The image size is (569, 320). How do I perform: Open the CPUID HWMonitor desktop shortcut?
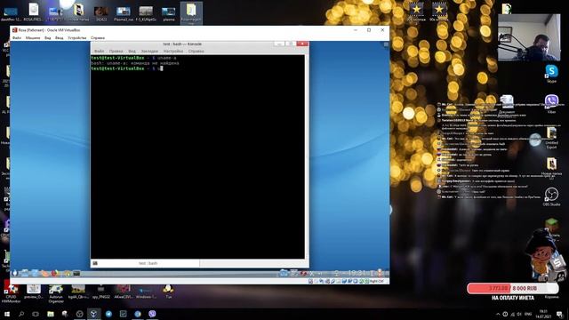point(11,293)
